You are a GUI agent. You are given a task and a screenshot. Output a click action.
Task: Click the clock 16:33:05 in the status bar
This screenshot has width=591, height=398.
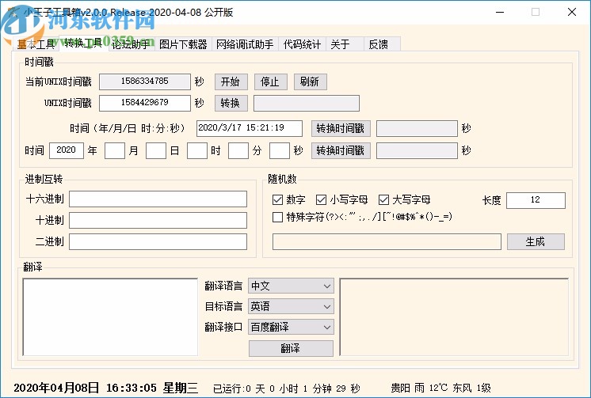tap(132, 388)
